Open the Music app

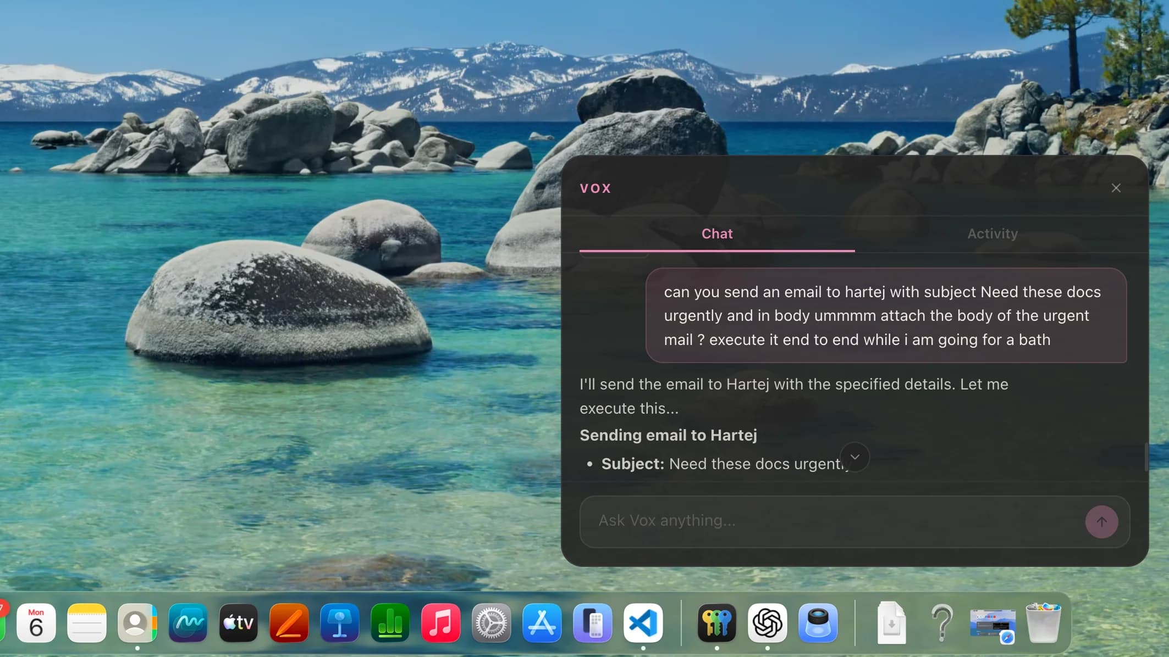(440, 623)
